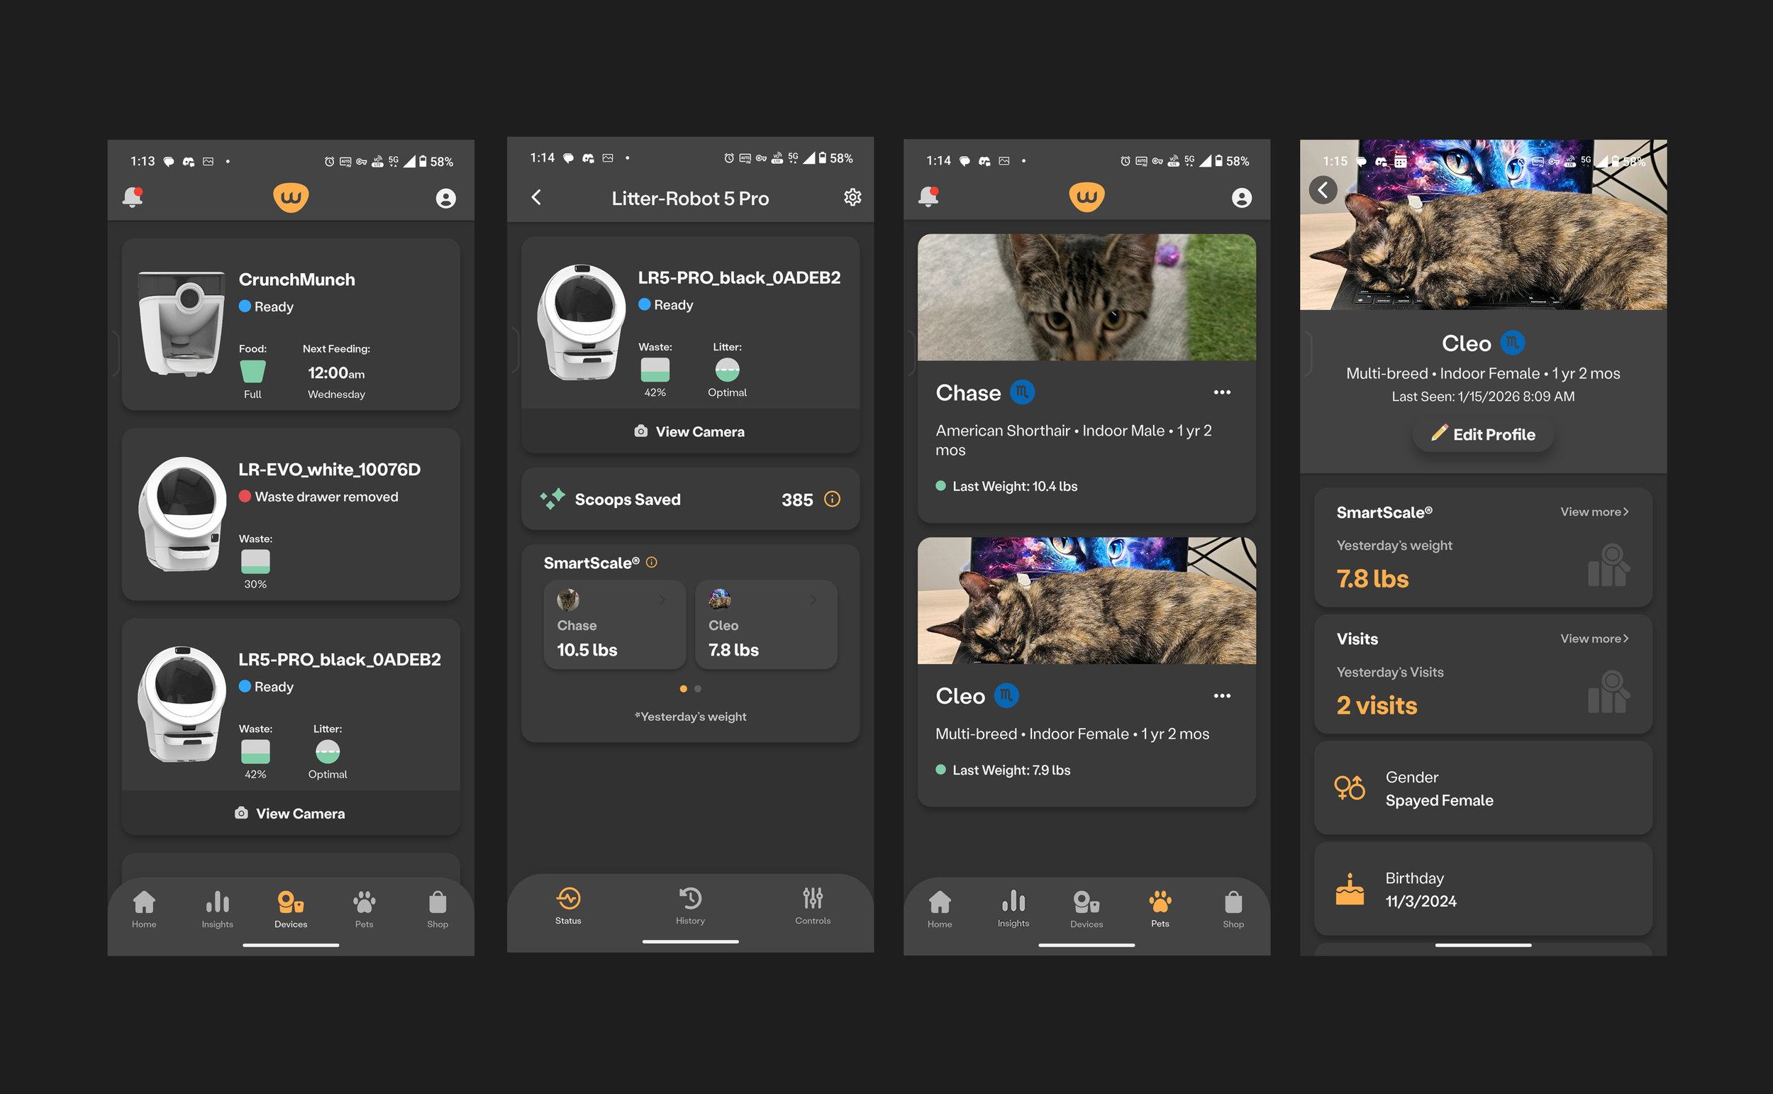The image size is (1773, 1094).
Task: Switch to second SmartScale carousel page dot
Action: coord(698,689)
